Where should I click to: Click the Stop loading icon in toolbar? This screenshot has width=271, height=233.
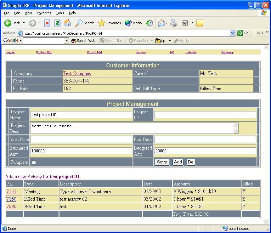[x=47, y=23]
